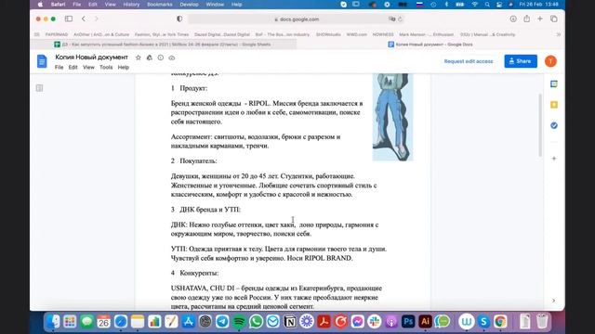Reload the page in Safari
595x334 pixels.
[x=400, y=19]
